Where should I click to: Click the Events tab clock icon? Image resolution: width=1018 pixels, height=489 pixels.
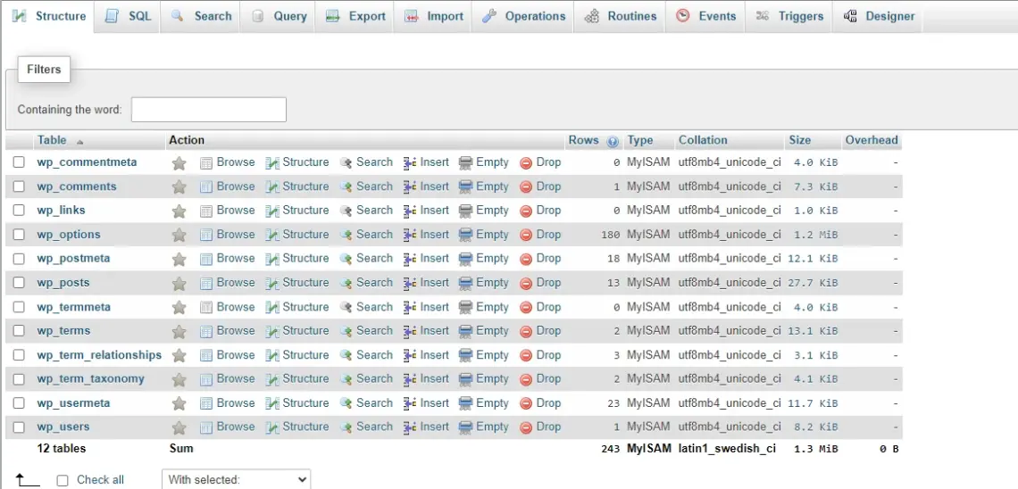point(682,16)
